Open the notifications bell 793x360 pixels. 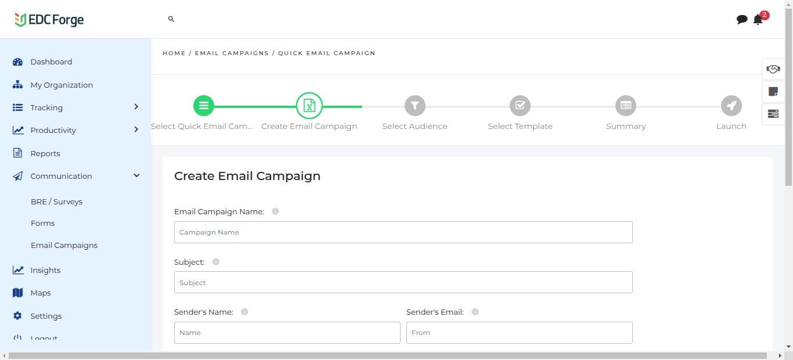(758, 20)
